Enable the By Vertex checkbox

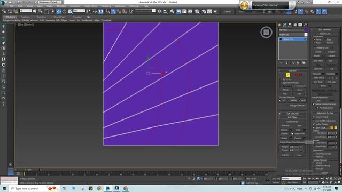(281, 79)
